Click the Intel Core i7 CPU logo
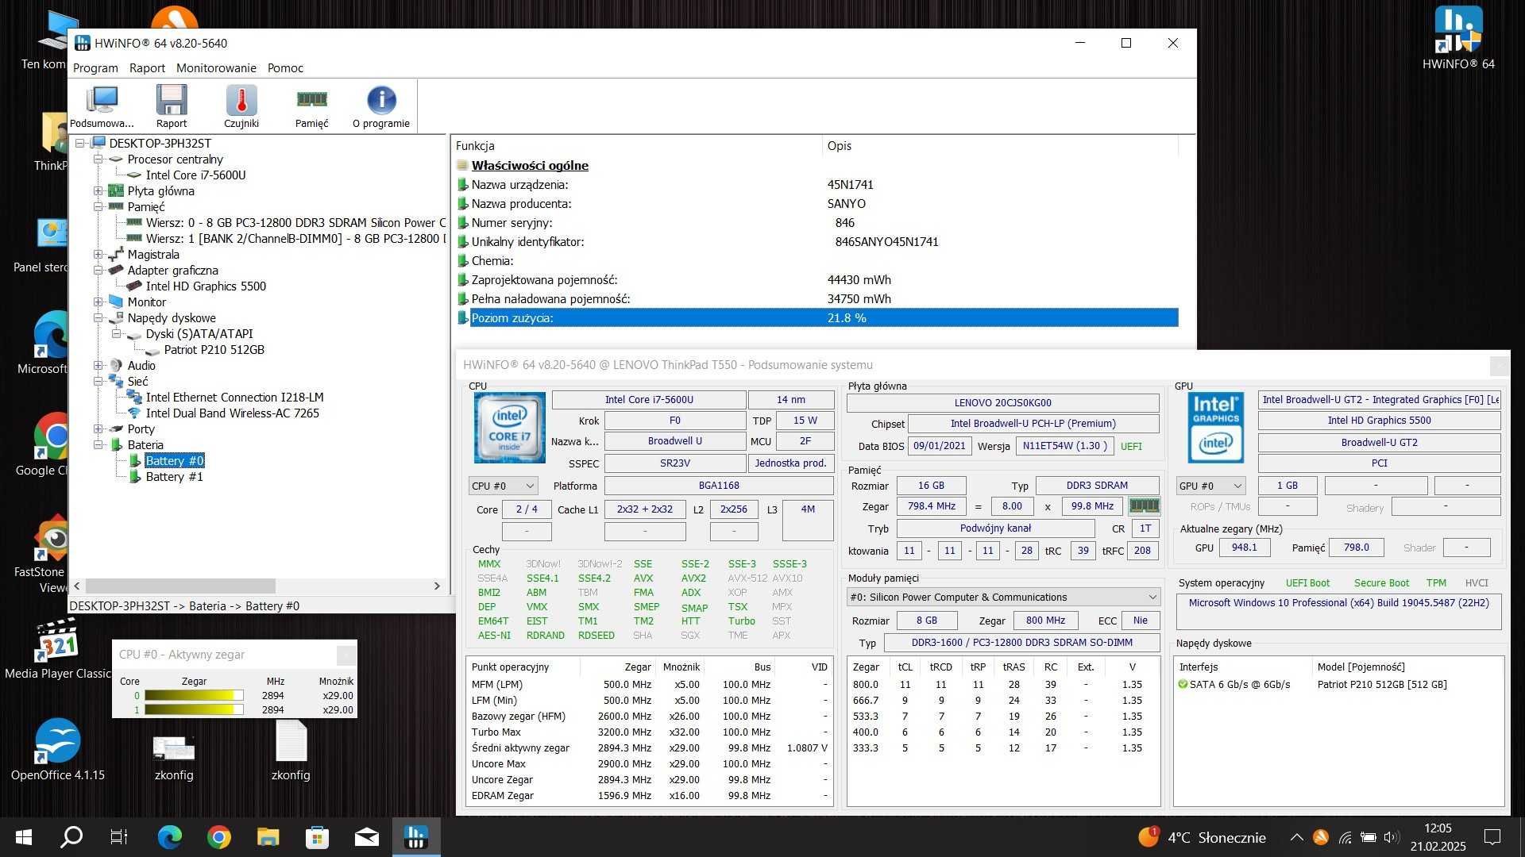The image size is (1525, 857). pos(509,428)
